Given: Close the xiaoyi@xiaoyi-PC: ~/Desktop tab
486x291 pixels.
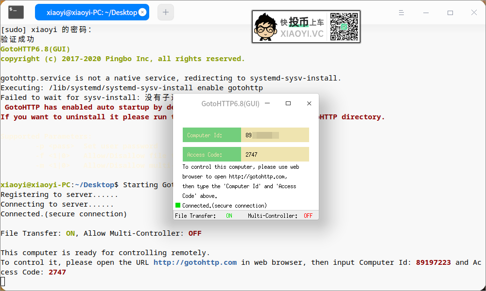Looking at the screenshot, I should pyautogui.click(x=142, y=12).
